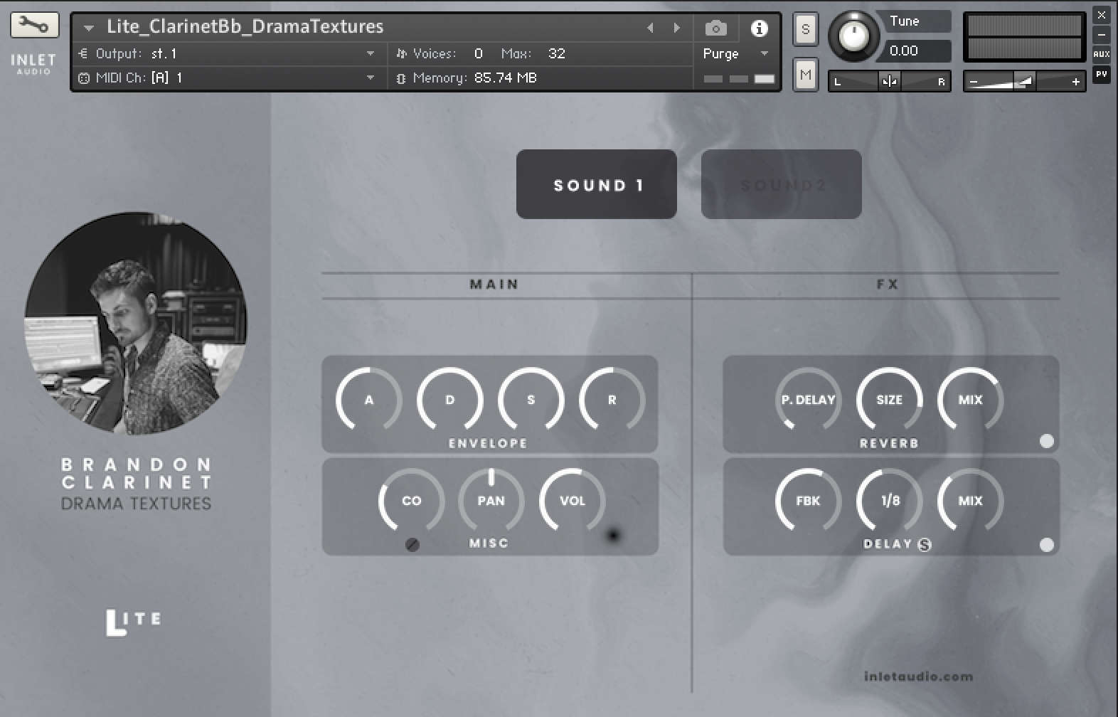
Task: Click the Output routing icon
Action: pyautogui.click(x=83, y=53)
